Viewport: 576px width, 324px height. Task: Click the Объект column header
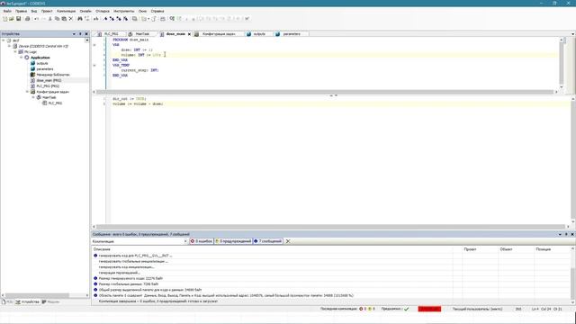click(506, 249)
